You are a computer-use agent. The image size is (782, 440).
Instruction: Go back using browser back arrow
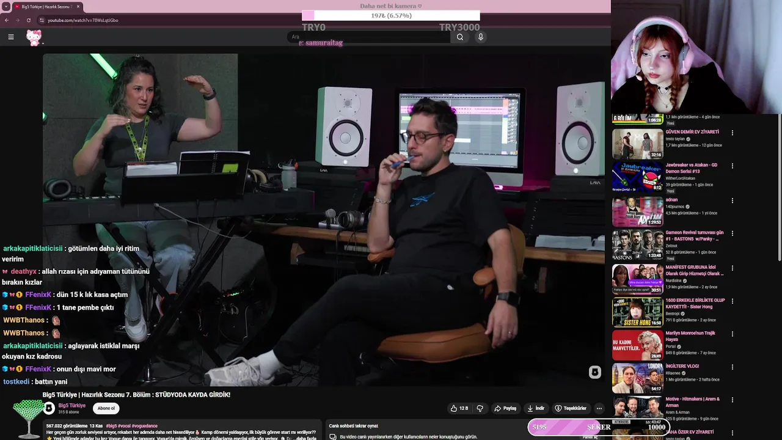[x=7, y=20]
